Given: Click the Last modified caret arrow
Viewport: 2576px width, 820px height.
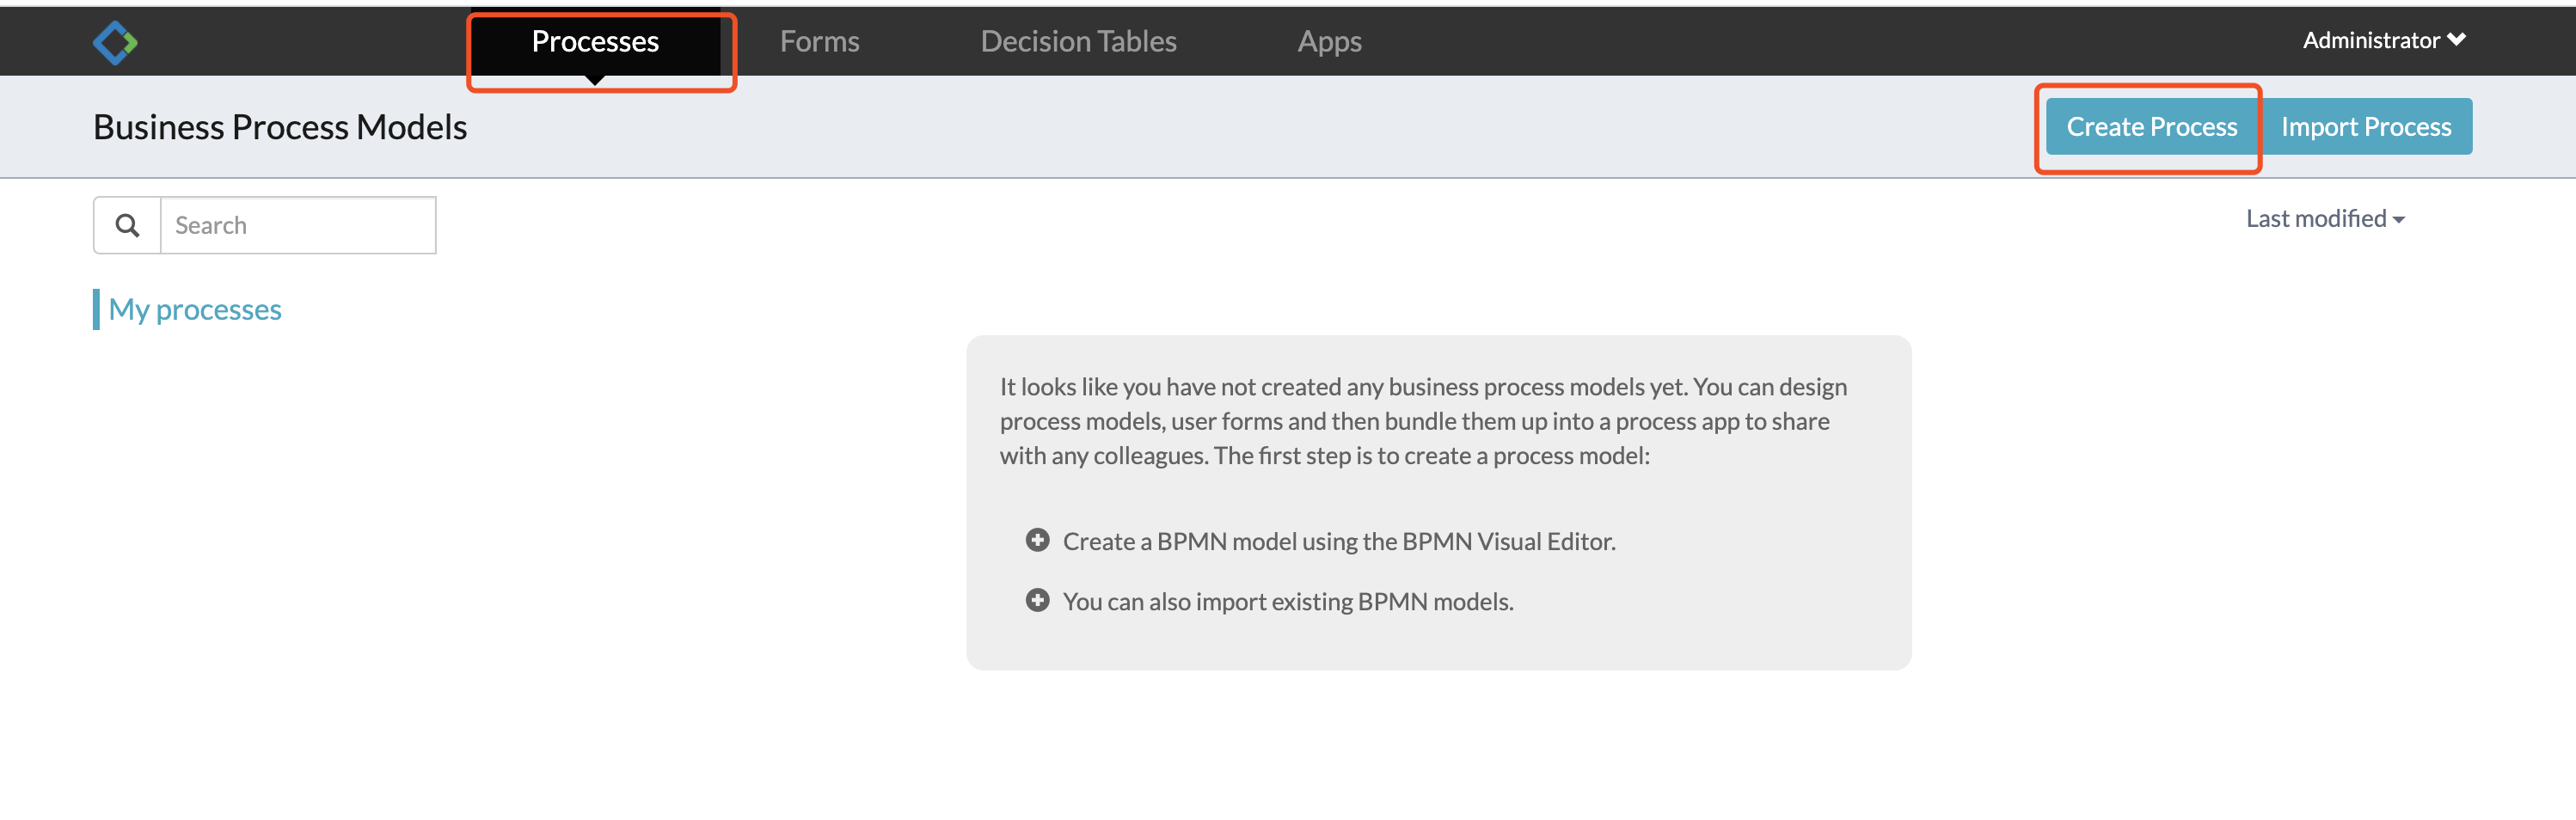Looking at the screenshot, I should click(2398, 220).
